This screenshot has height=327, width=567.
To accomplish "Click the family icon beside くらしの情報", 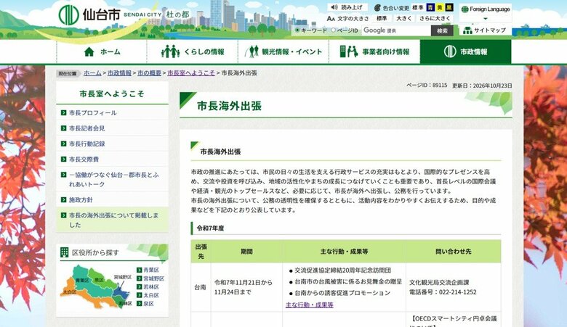I will click(171, 51).
